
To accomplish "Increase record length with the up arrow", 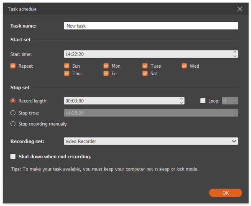I will tap(181, 99).
